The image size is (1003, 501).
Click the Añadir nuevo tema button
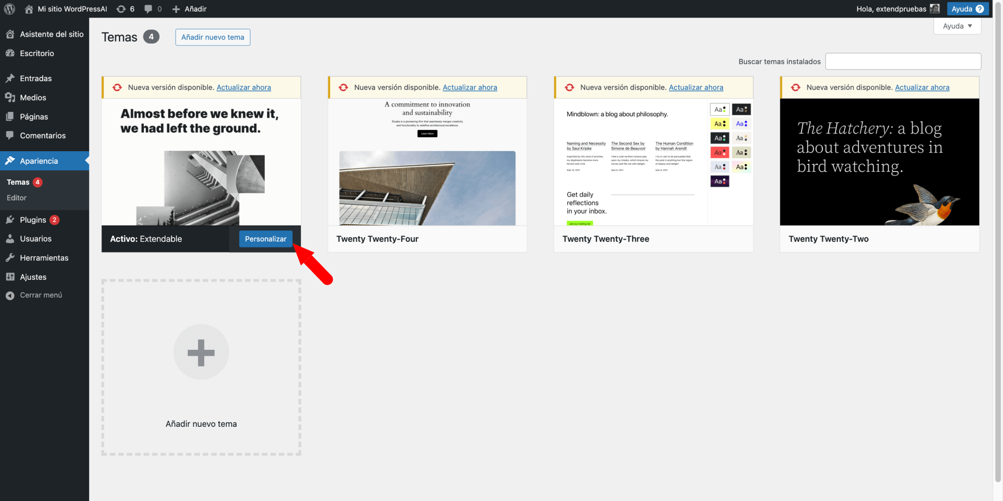212,37
